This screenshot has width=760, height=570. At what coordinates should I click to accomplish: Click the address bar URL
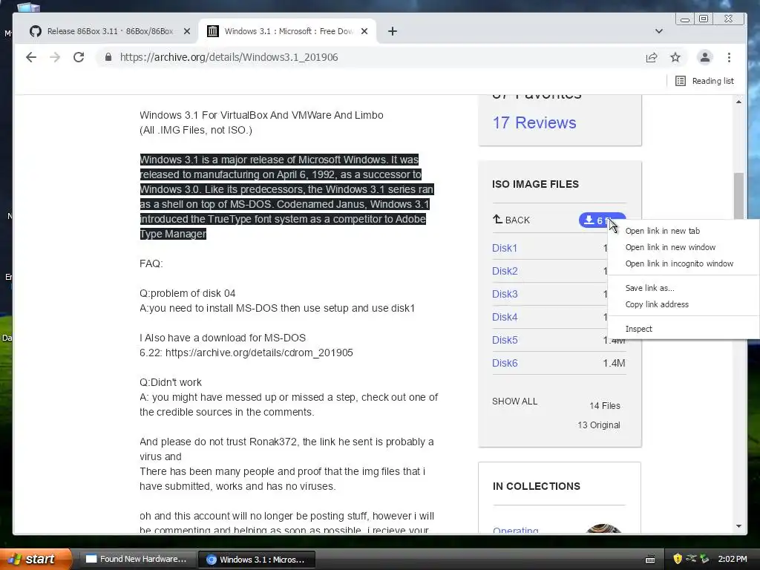click(229, 57)
